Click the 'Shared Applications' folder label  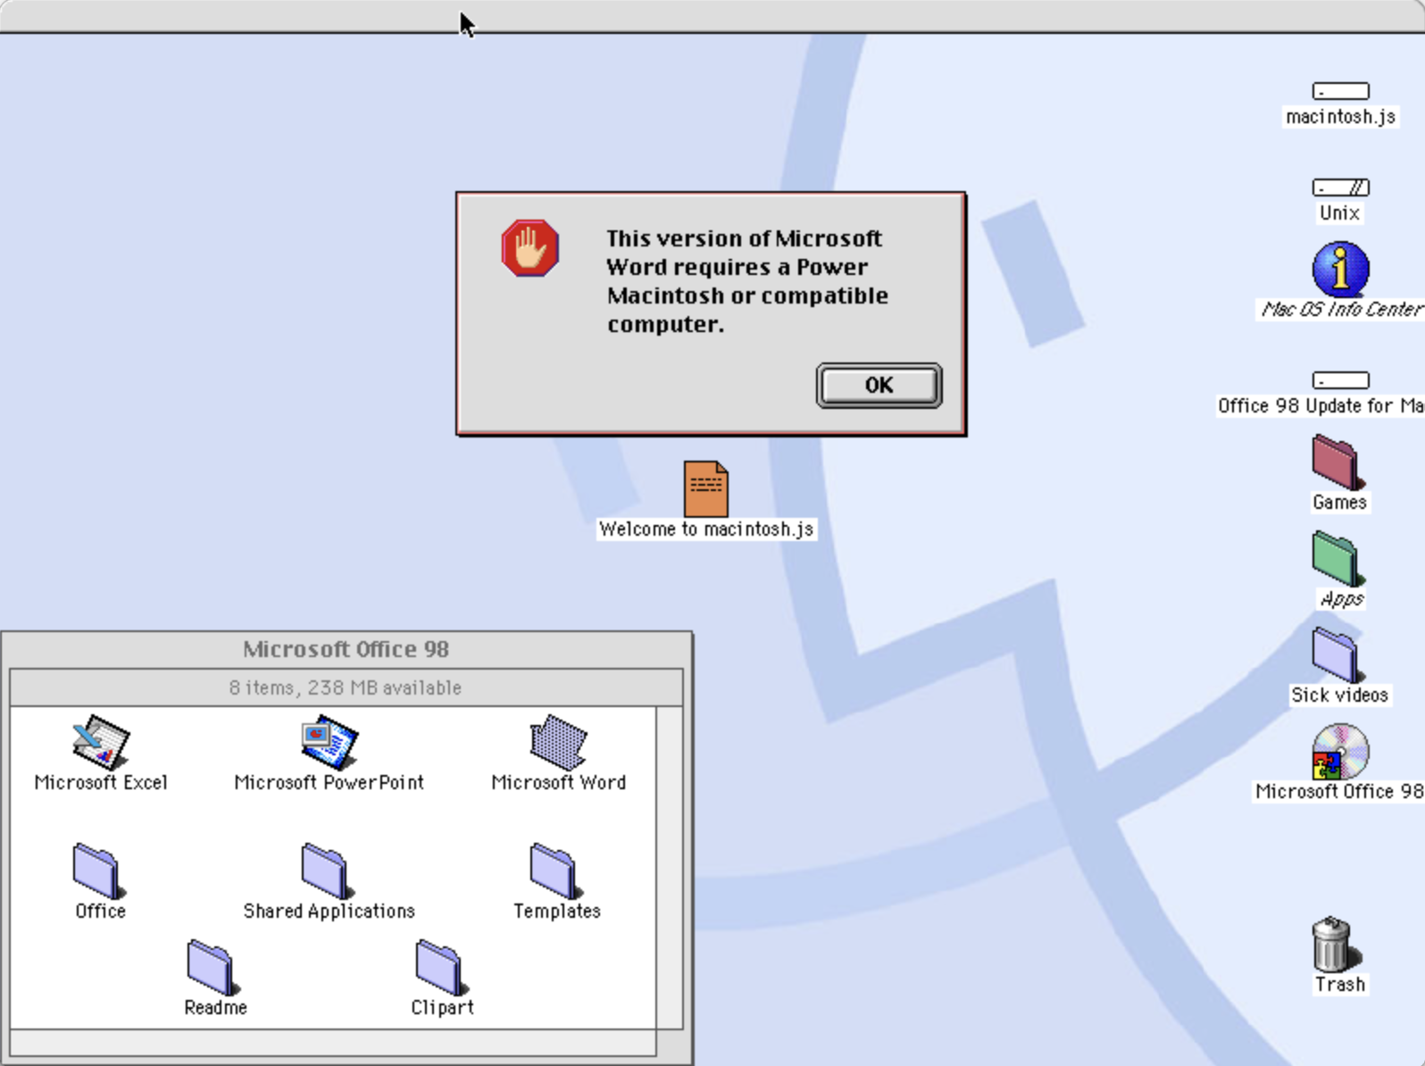tap(329, 911)
